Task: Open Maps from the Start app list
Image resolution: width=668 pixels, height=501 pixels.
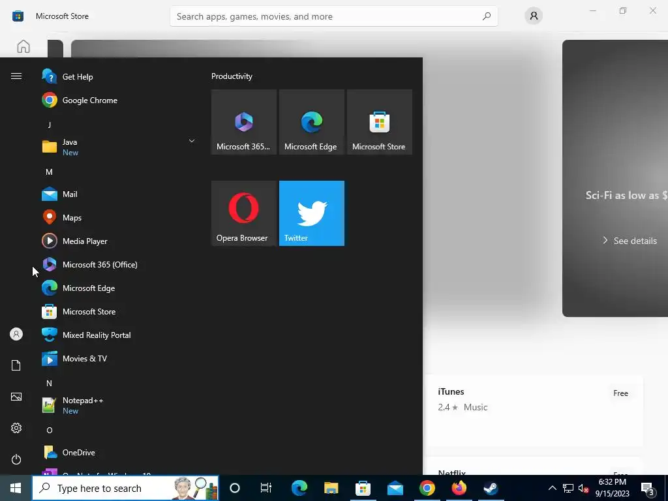Action: tap(119, 218)
